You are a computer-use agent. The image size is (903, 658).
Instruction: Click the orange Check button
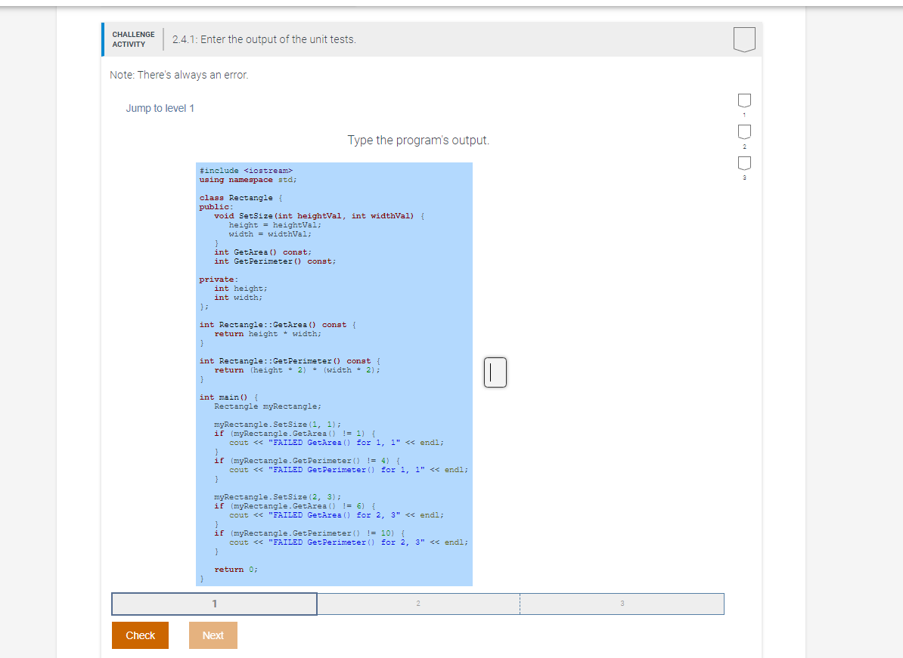tap(140, 635)
